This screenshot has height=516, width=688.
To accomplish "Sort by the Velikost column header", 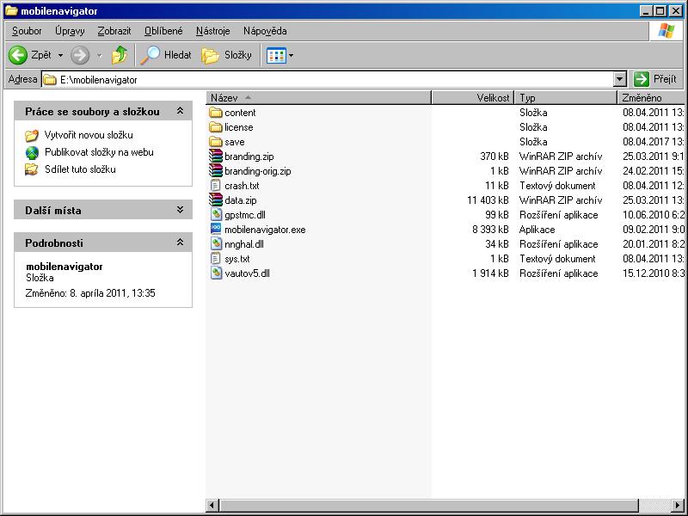I will [x=472, y=97].
